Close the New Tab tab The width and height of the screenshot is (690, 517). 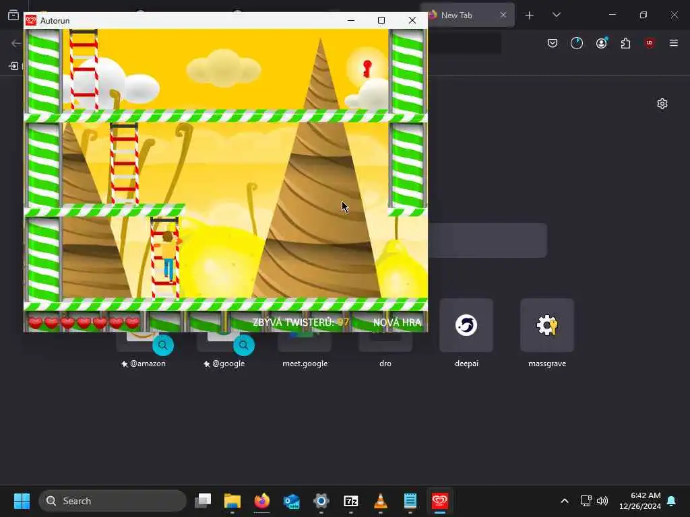pyautogui.click(x=503, y=15)
